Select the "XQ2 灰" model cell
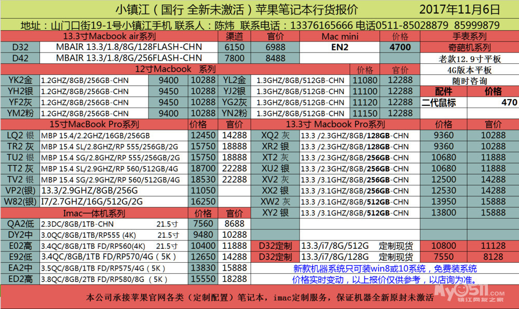This screenshot has height=309, width=519. tap(276, 136)
